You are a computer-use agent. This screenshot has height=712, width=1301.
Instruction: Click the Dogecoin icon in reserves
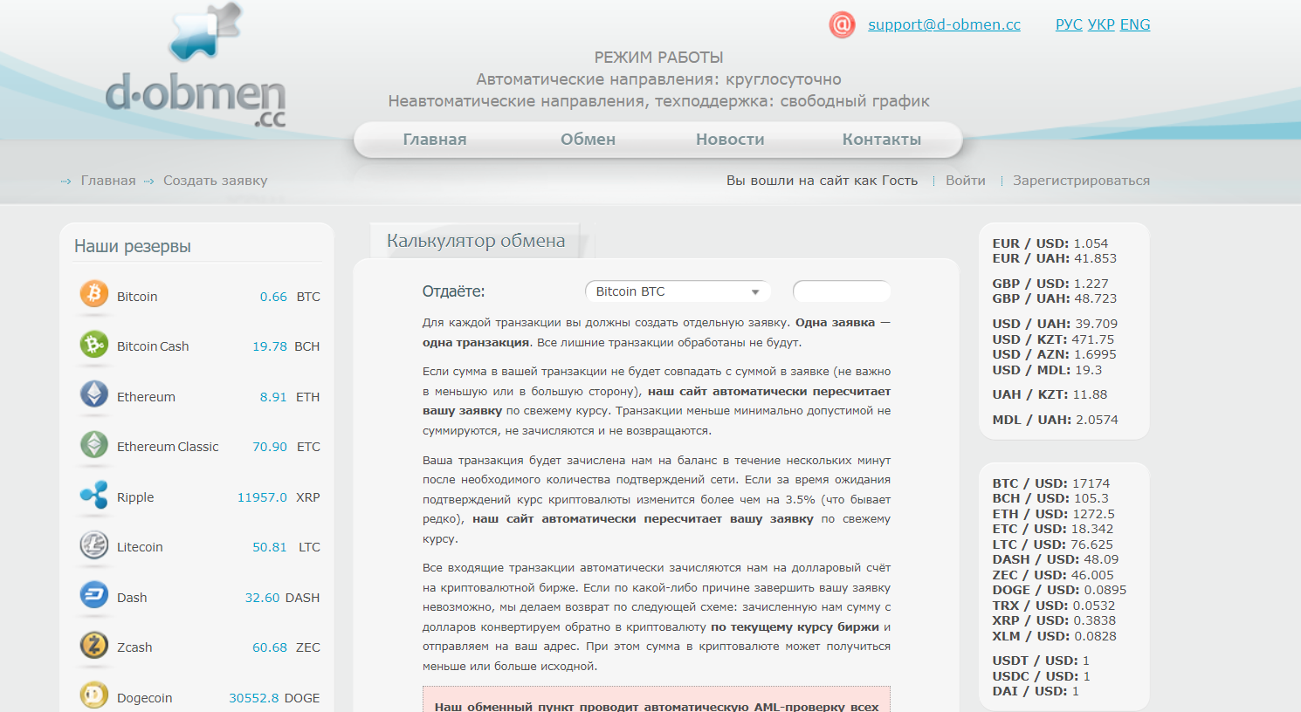pyautogui.click(x=94, y=695)
